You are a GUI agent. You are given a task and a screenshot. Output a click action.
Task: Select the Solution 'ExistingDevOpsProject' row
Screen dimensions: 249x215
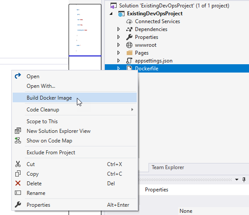pos(174,6)
